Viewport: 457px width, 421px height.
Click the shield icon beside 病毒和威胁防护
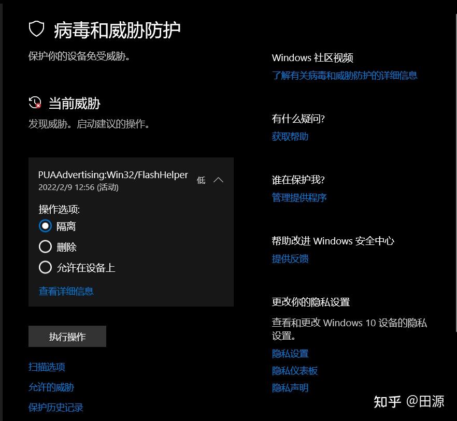pos(36,29)
